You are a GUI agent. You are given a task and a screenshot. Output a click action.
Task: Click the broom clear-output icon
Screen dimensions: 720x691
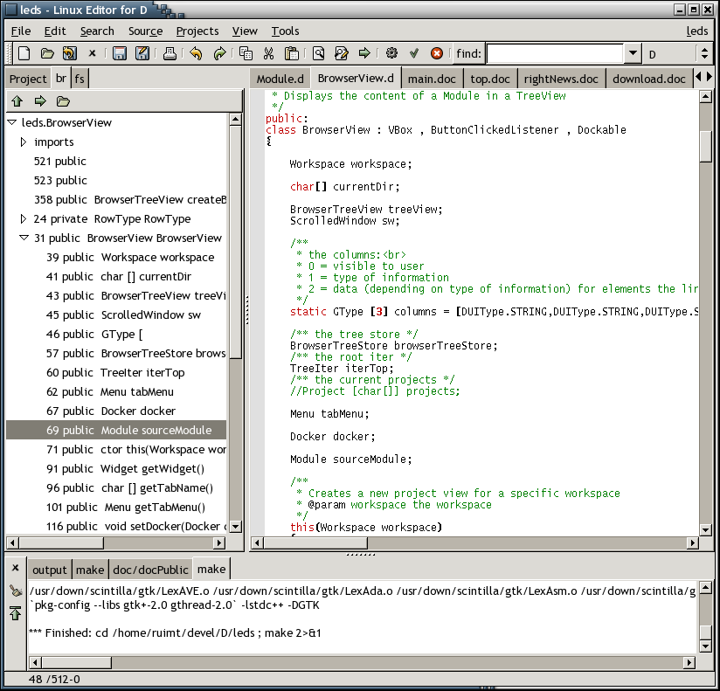coord(16,591)
